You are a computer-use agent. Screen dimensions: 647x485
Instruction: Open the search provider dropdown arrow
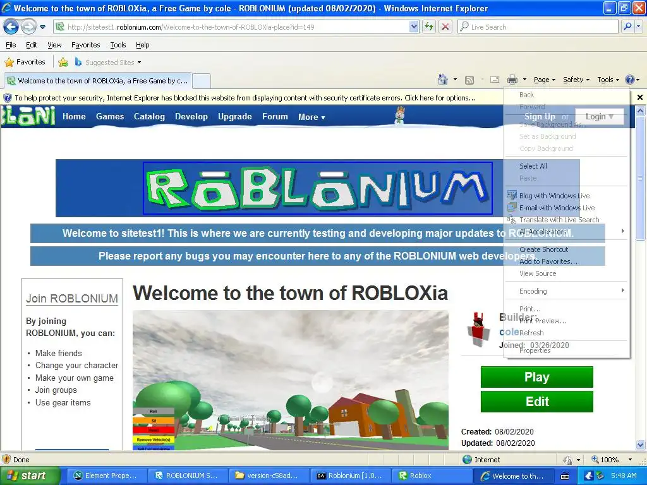pos(638,27)
